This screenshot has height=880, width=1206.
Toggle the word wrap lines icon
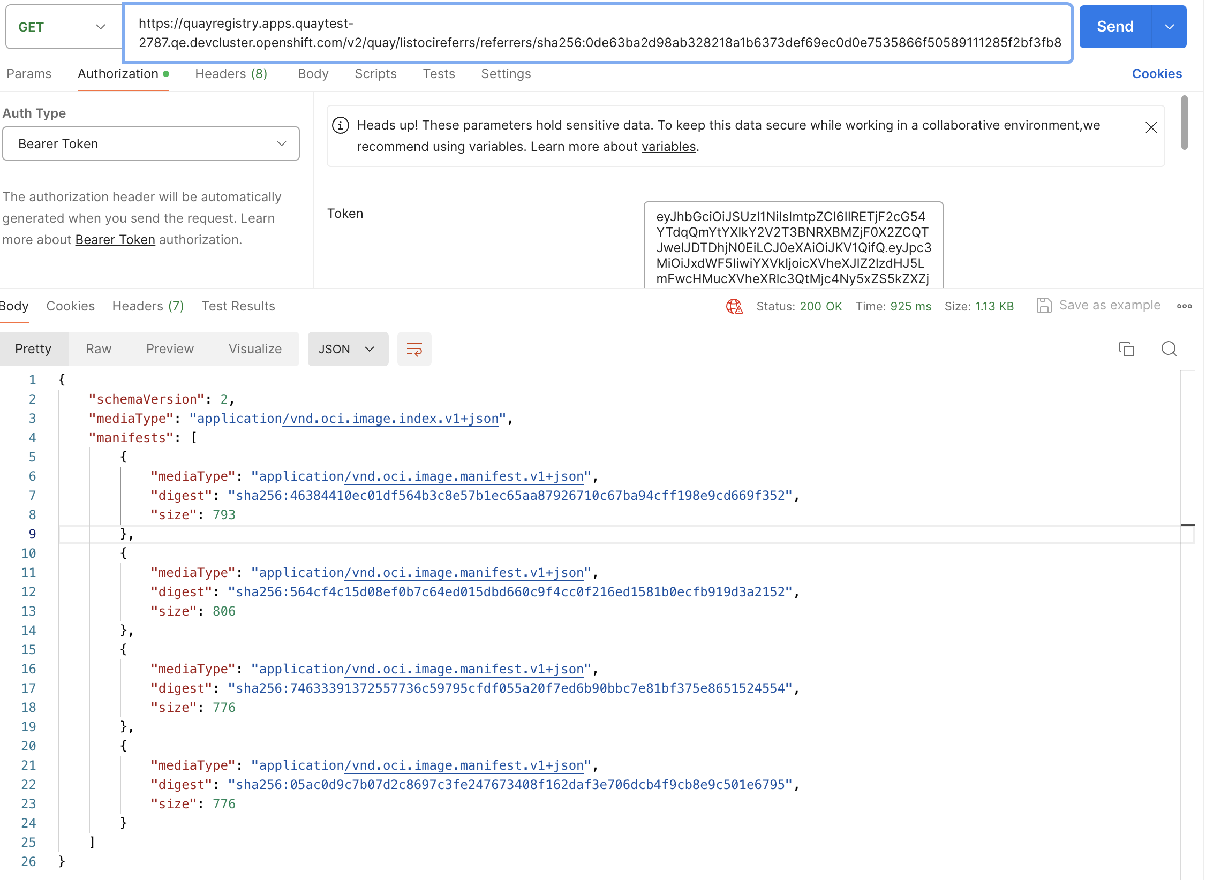click(x=414, y=349)
